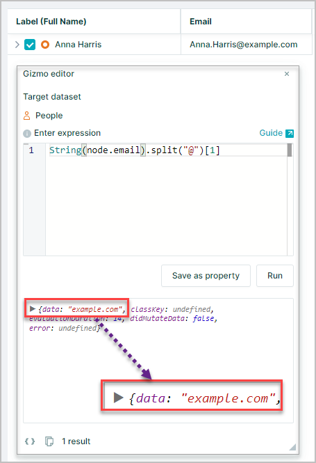Copy results with the clipboard icon
This screenshot has height=463, width=316.
pyautogui.click(x=49, y=441)
